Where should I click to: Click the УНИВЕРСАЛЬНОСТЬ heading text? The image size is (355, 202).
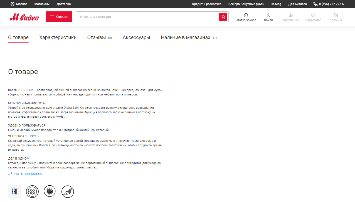[23, 136]
